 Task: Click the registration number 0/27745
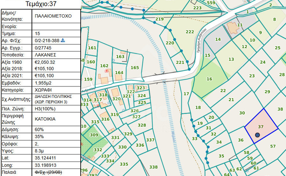43,48
